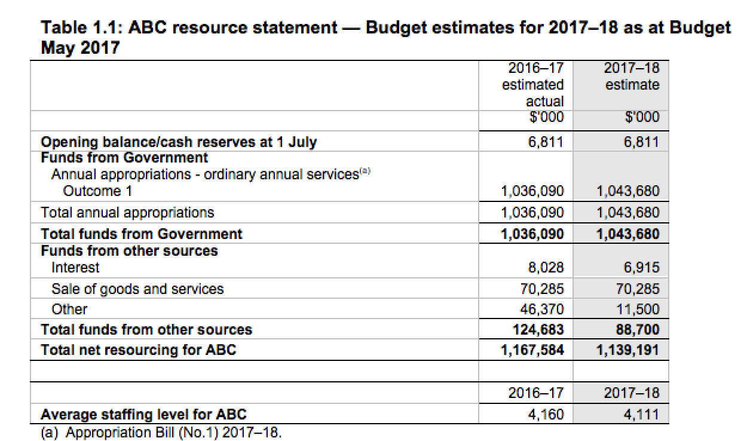
Task: Click the 2016–17 opening balance value 6,811
Action: 547,142
